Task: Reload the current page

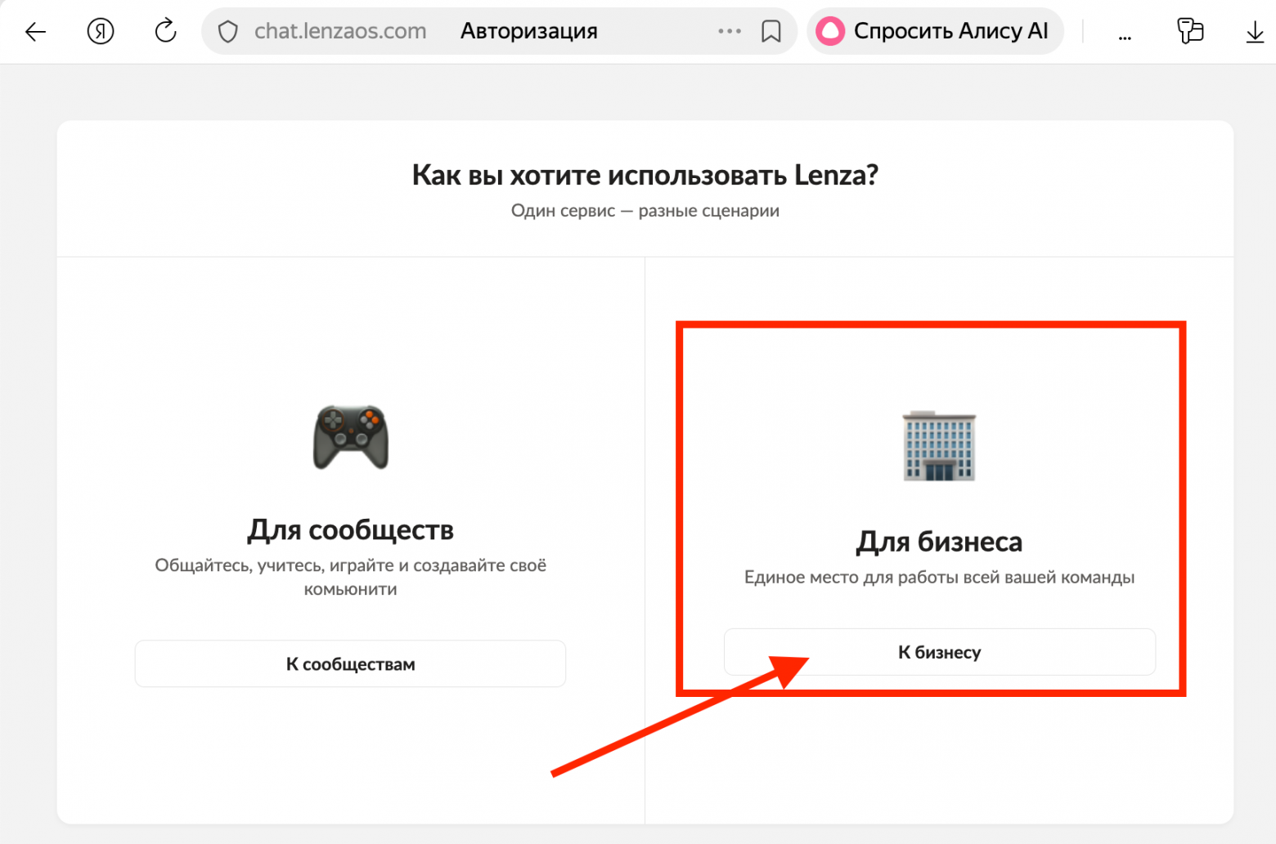Action: 165,32
